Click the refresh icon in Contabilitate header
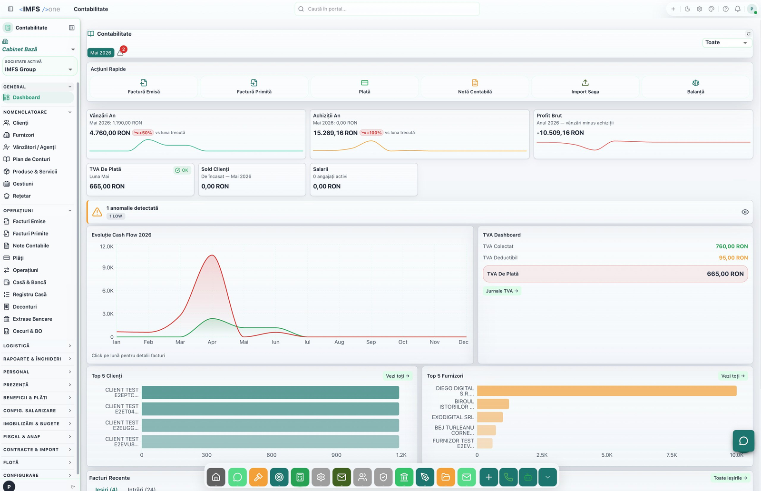This screenshot has height=491, width=761. pyautogui.click(x=748, y=34)
